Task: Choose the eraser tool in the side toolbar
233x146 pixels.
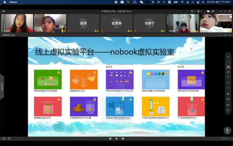Action: (228, 72)
